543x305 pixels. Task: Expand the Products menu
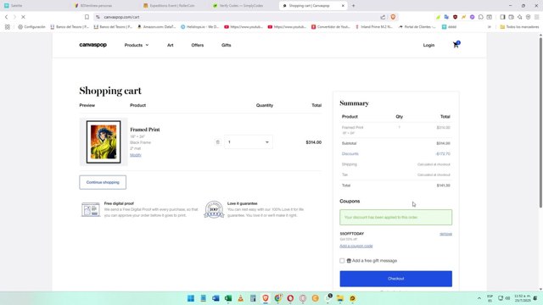137,45
